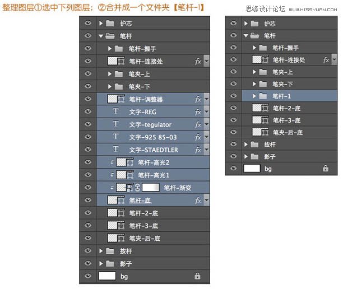Viewport: 343px width, 289px height.
Task: Click the clipping arrow of 笔杆-高光1 layer
Action: [112, 175]
